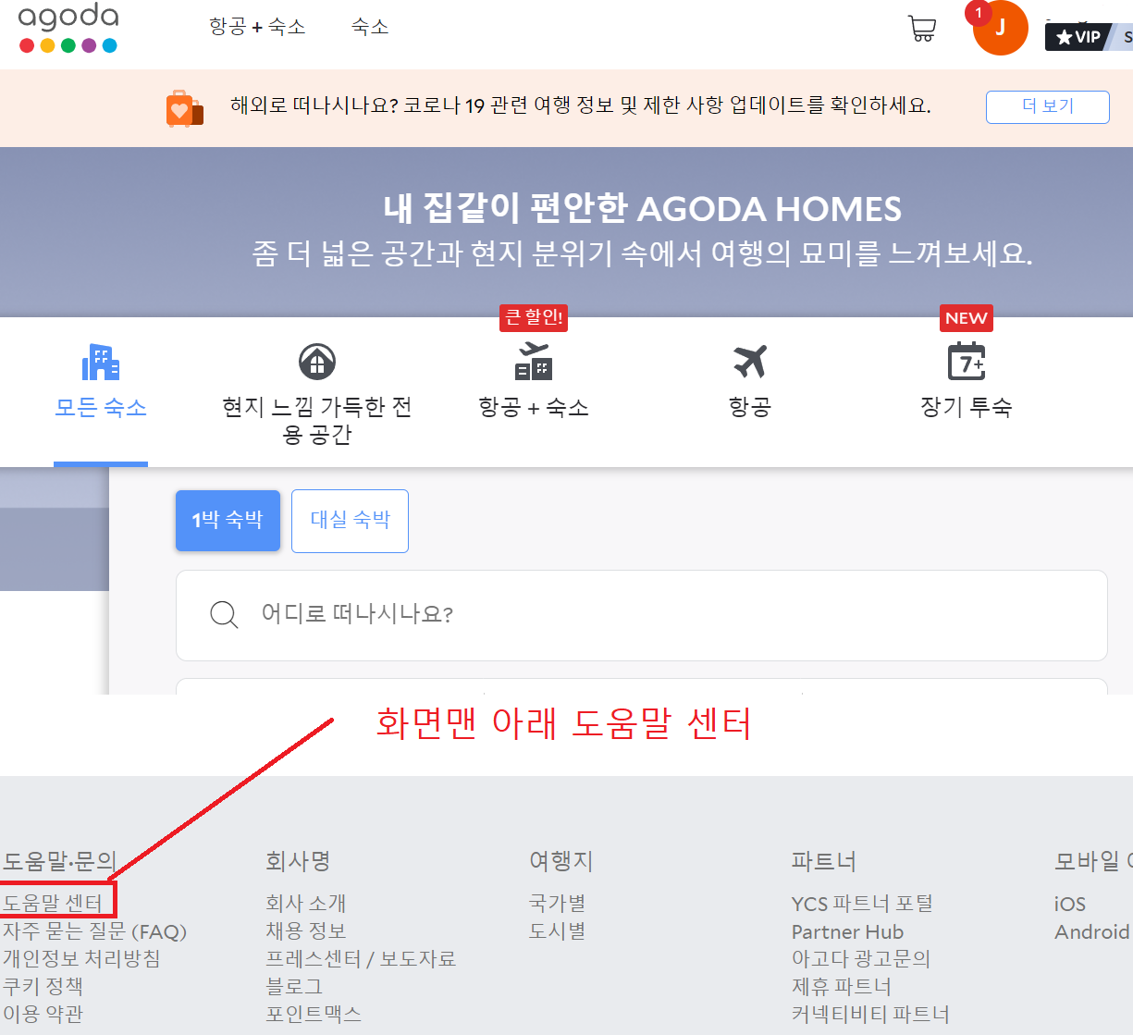The image size is (1133, 1035).
Task: Select the 1박 숙박 button
Action: (228, 521)
